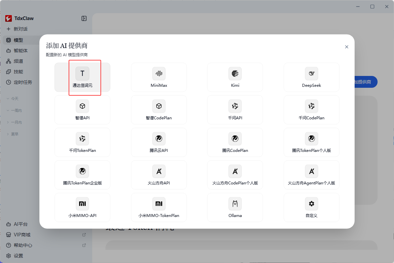
Task: Pick the 小米MIMO-TokenPlan icon
Action: tap(159, 204)
